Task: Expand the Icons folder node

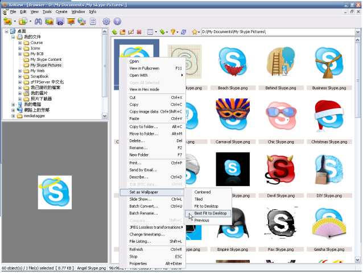Action: pos(20,48)
